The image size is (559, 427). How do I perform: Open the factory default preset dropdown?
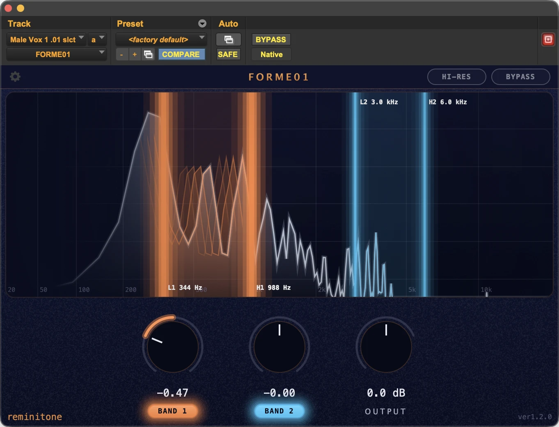(x=161, y=39)
